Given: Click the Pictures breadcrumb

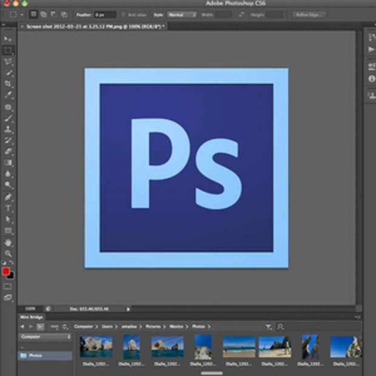Looking at the screenshot, I should (153, 327).
